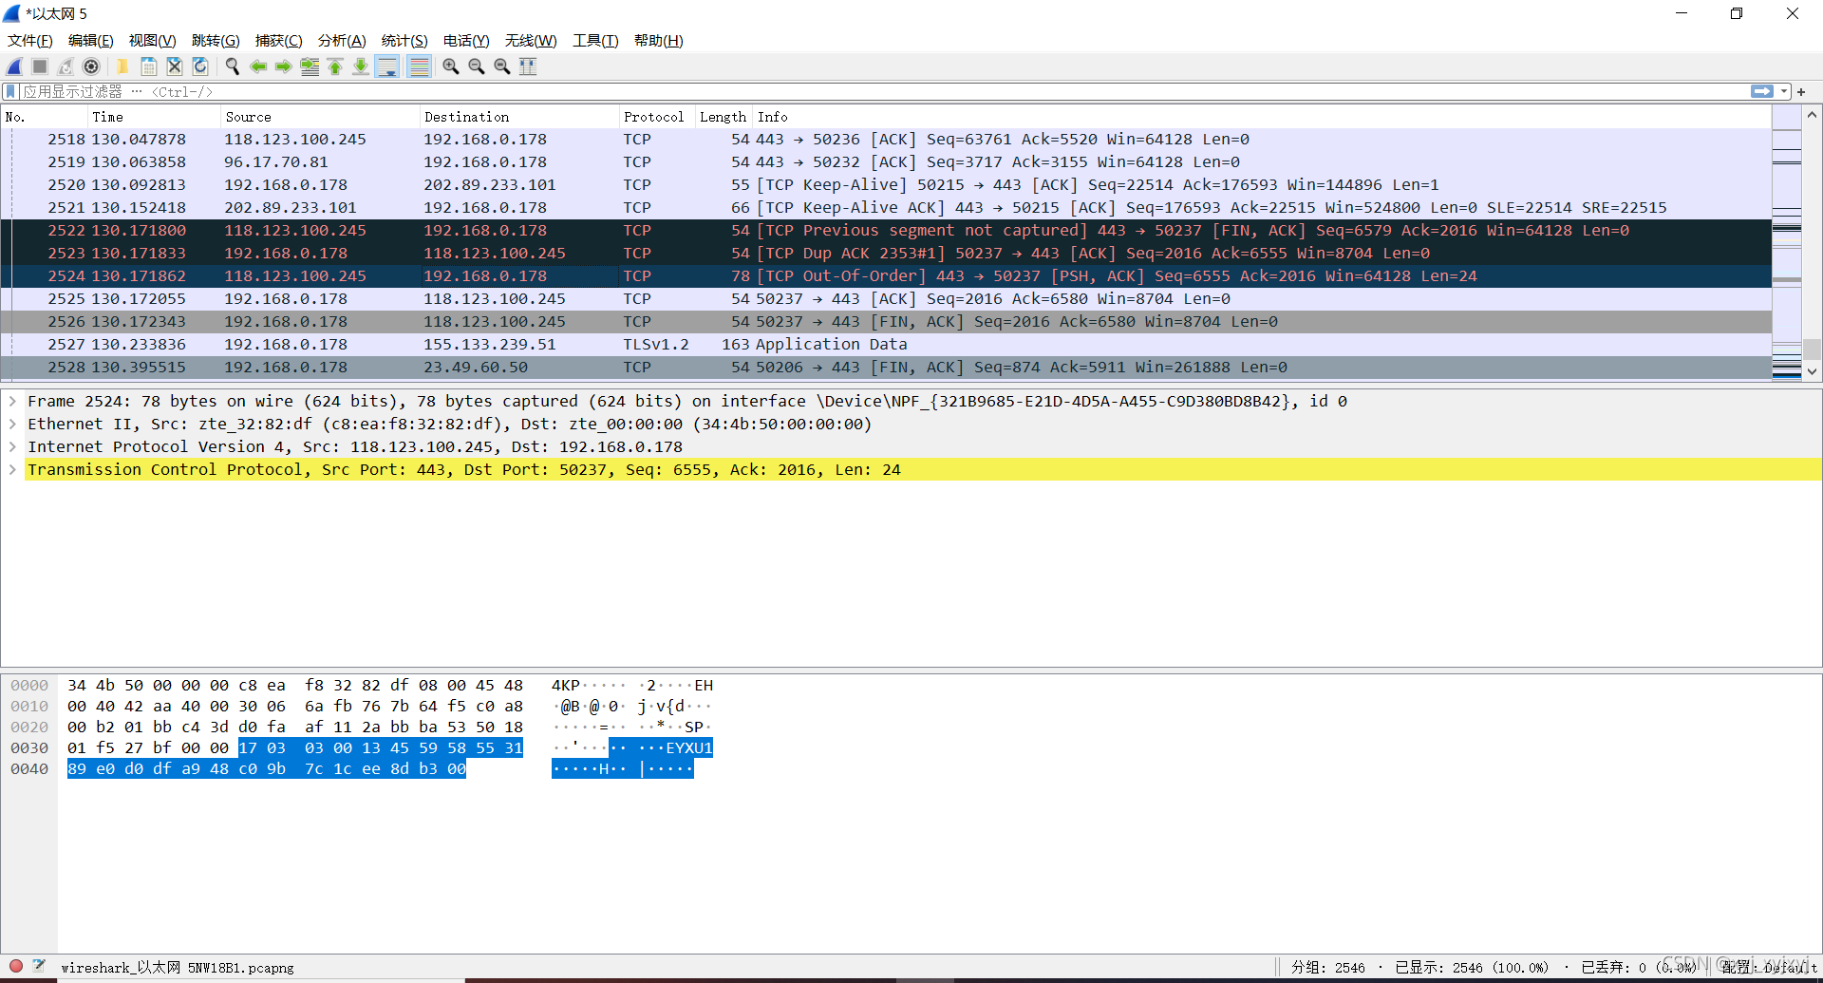Viewport: 1823px width, 983px height.
Task: Stop the running packet capture
Action: [x=40, y=66]
